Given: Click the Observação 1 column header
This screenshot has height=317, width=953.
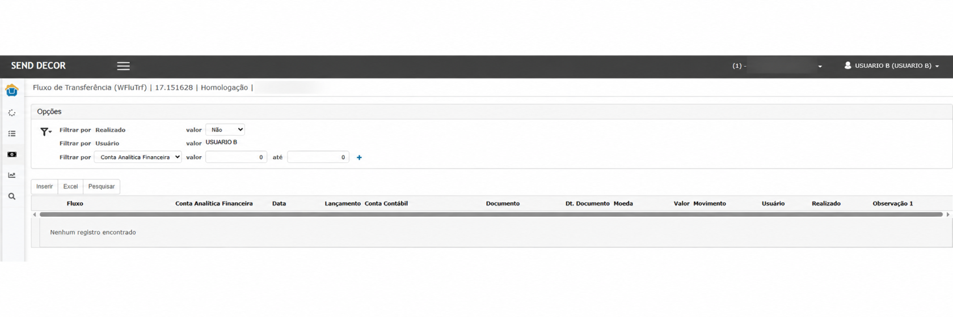Looking at the screenshot, I should click(x=893, y=203).
